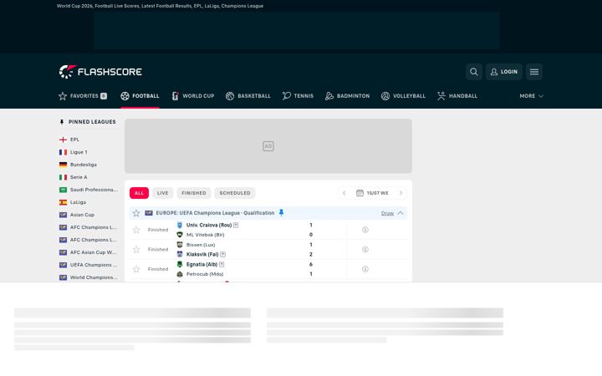This screenshot has width=602, height=376.
Task: Open the date picker 15/07 WE
Action: [372, 193]
